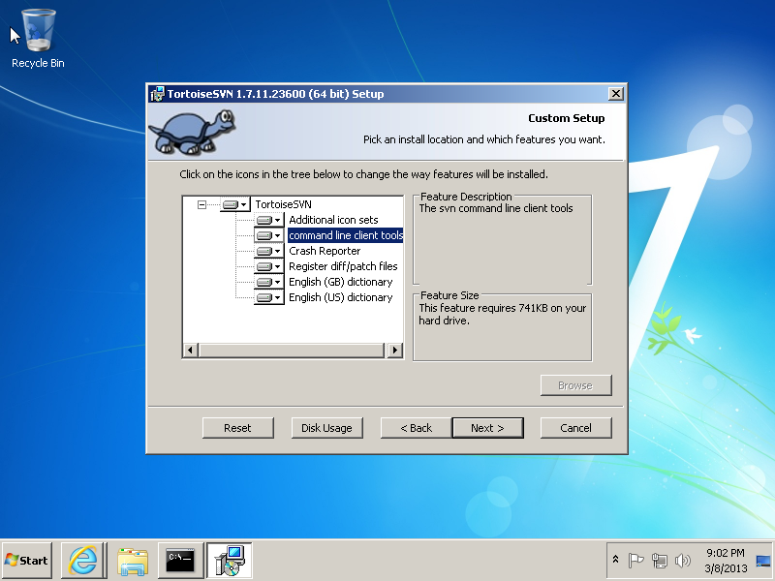
Task: Open Windows Explorer folder in taskbar
Action: pyautogui.click(x=133, y=561)
